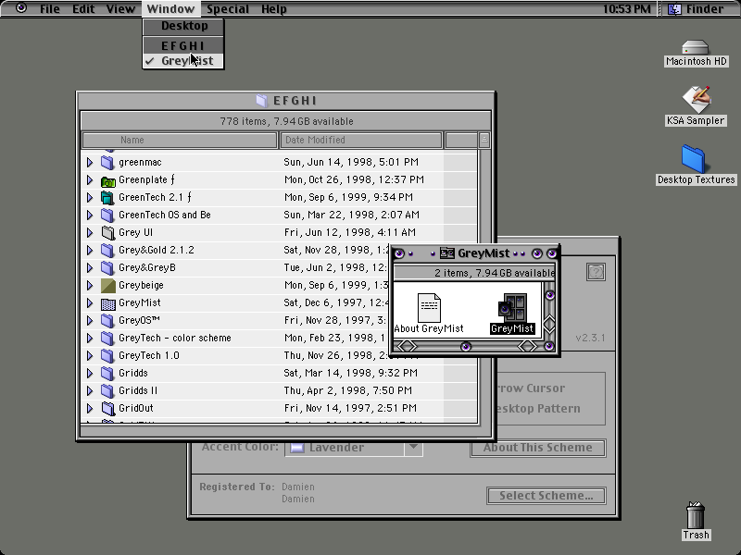The height and width of the screenshot is (555, 741).
Task: Open the Special menu
Action: 228,8
